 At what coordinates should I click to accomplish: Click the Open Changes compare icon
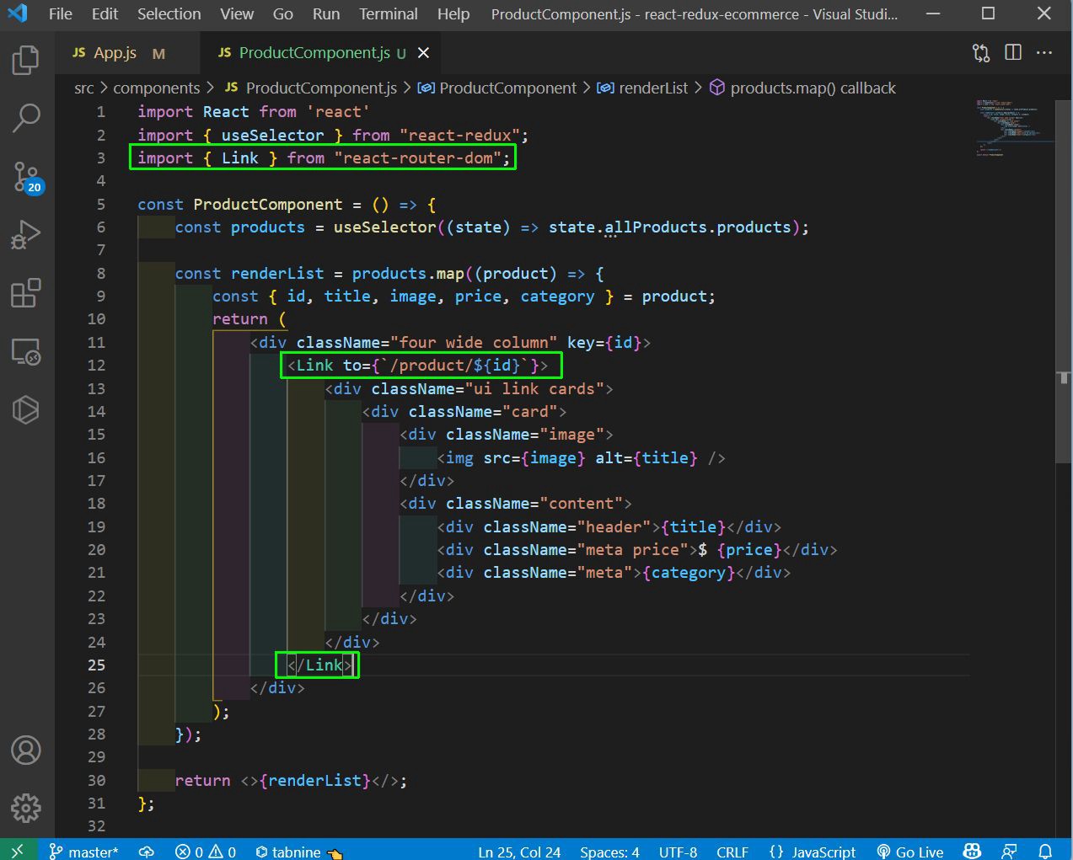click(981, 53)
